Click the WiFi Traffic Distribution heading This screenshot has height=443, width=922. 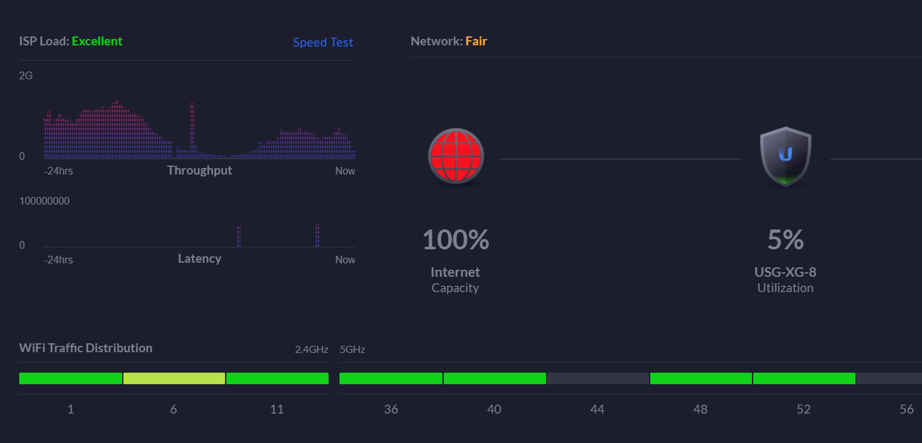[86, 348]
